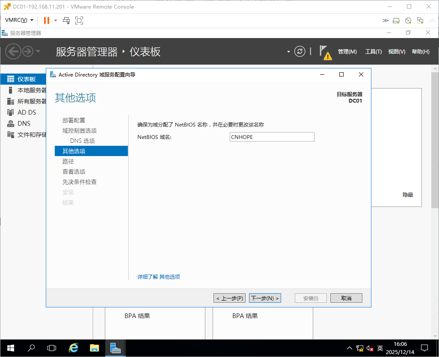Launch Internet Explorer from taskbar

point(73,348)
